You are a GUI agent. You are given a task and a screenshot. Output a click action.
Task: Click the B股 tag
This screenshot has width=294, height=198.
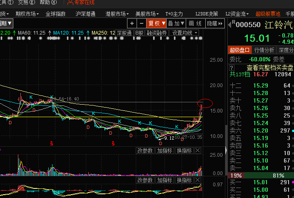tap(140, 33)
